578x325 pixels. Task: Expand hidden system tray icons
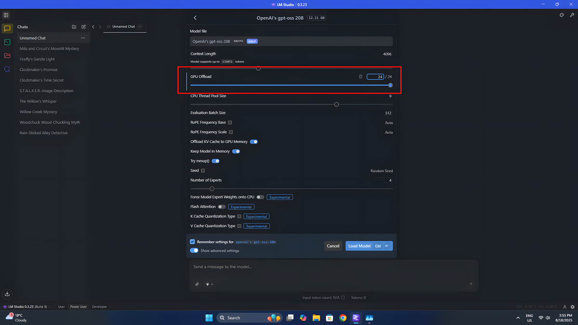518,318
